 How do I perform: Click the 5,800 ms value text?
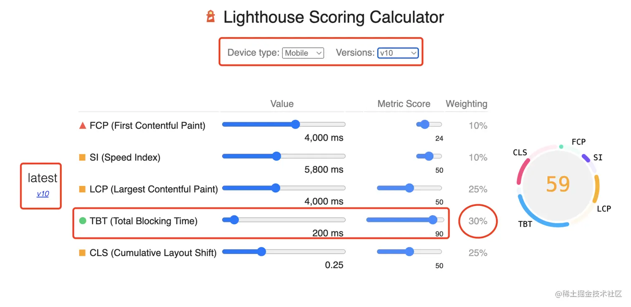click(324, 170)
